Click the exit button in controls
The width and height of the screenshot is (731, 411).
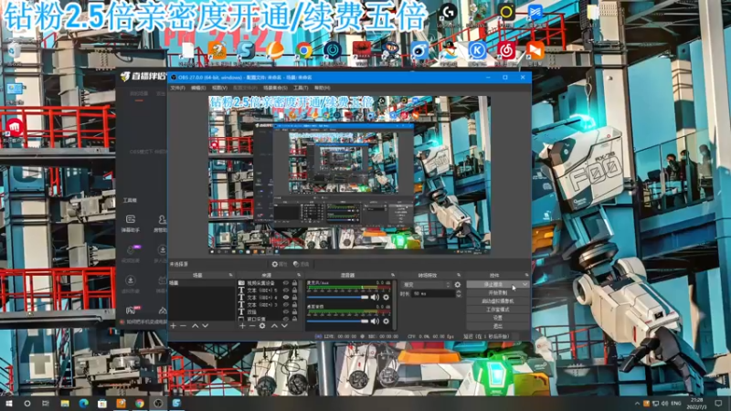498,326
